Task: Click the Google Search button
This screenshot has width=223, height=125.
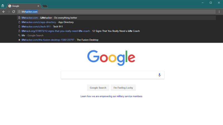Action: click(98, 88)
